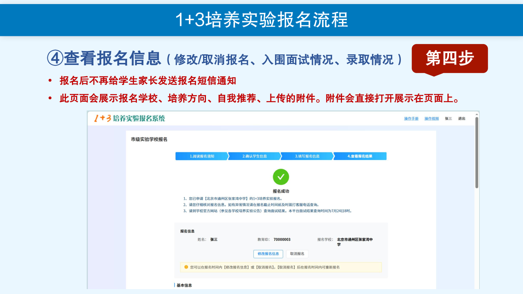Select step 4.查看报名结果

click(x=360, y=156)
